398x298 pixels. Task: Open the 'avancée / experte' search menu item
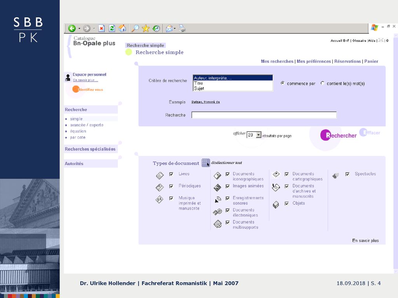click(87, 125)
